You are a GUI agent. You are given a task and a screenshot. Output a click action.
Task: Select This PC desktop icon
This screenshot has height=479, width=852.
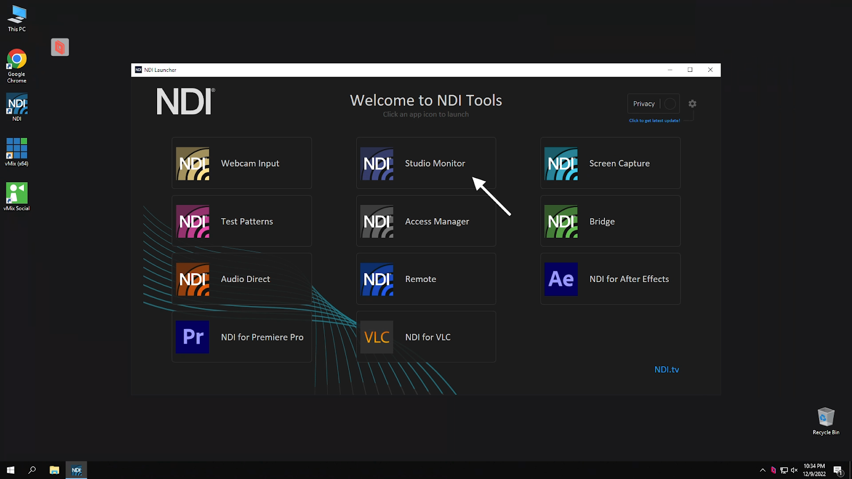(x=17, y=19)
